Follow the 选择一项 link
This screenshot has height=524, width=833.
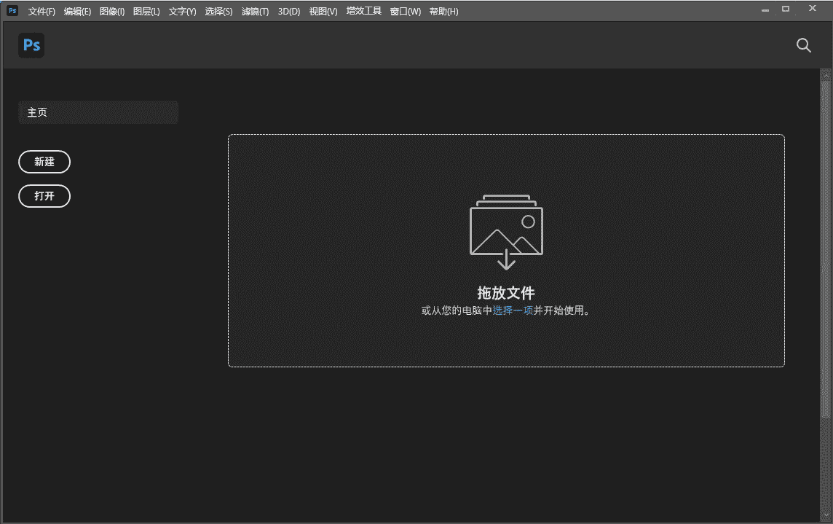(513, 310)
